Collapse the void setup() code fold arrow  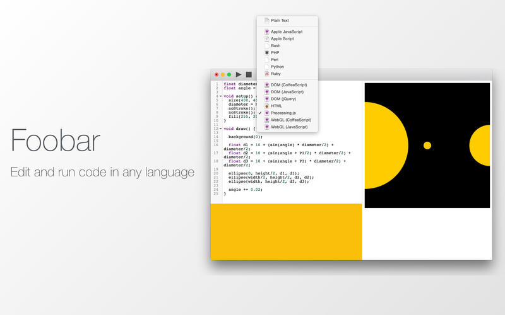[220, 96]
